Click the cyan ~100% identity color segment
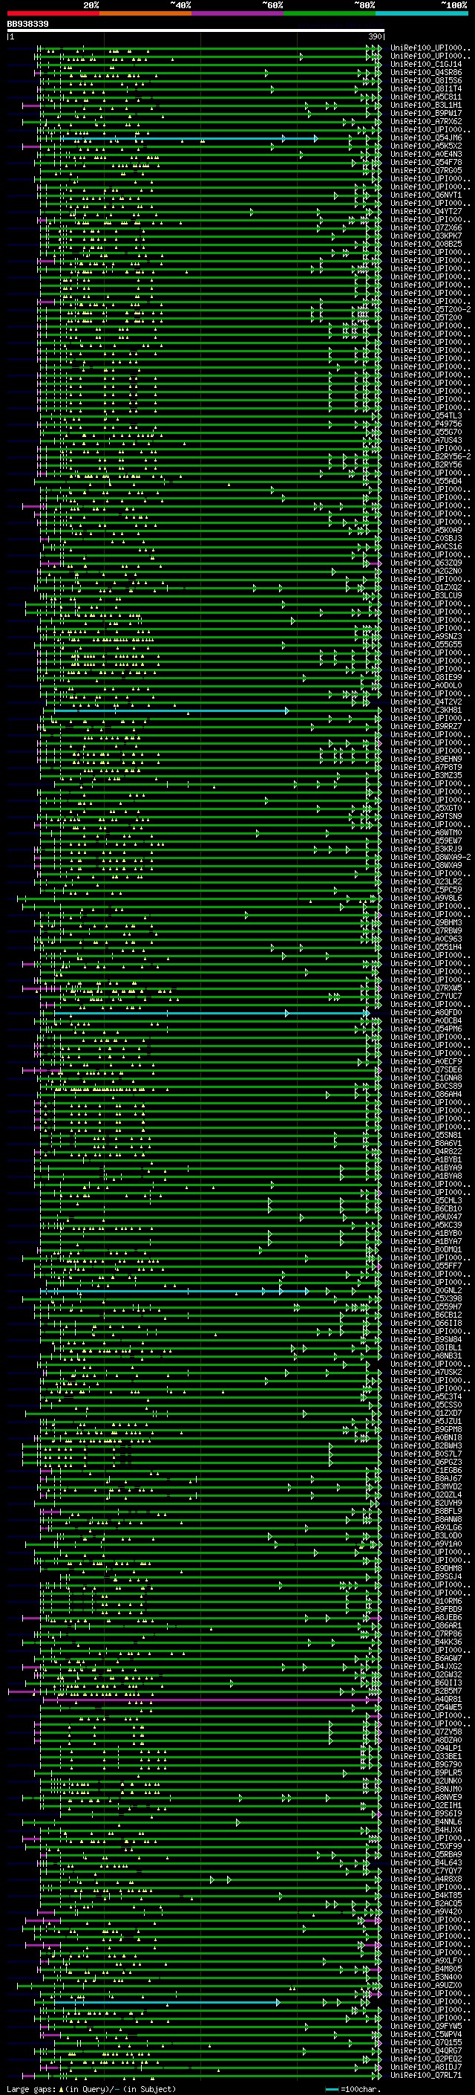 click(x=422, y=13)
